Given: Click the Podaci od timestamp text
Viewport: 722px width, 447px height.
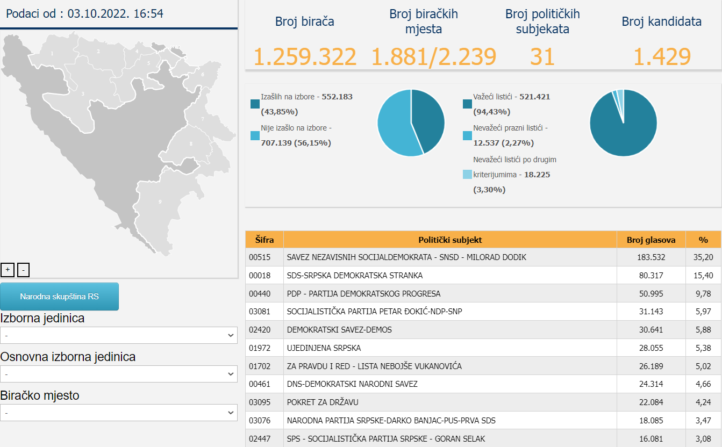Looking at the screenshot, I should [x=85, y=14].
